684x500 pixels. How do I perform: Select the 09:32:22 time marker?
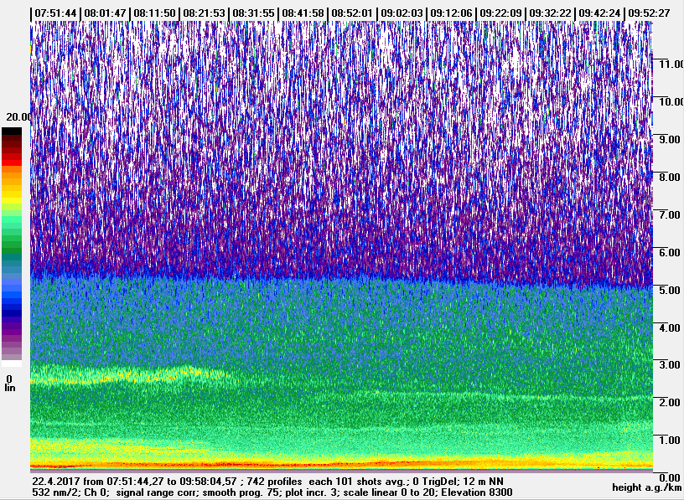coord(550,13)
